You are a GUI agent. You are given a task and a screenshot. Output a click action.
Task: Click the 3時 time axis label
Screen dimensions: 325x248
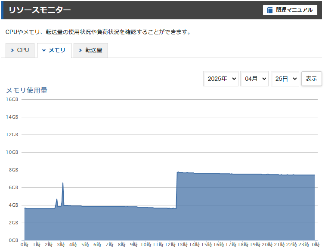pos(61,245)
